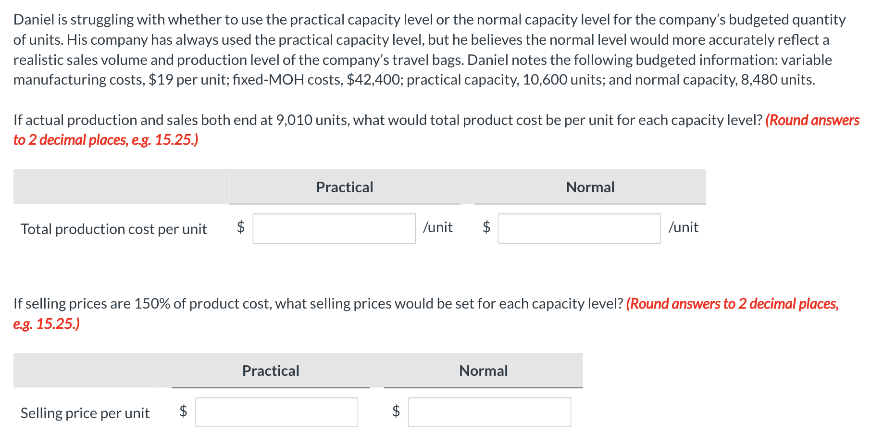Image resolution: width=871 pixels, height=446 pixels.
Task: Click the Selling price per unit label
Action: click(x=85, y=413)
